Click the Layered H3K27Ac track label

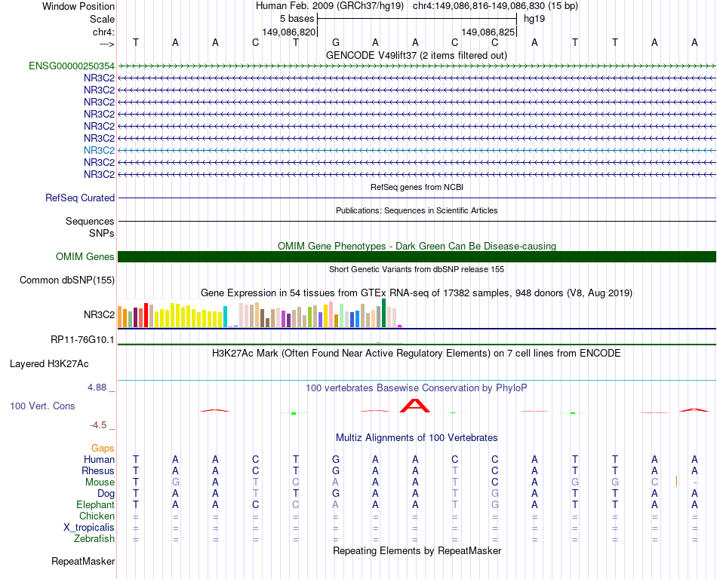[x=49, y=364]
